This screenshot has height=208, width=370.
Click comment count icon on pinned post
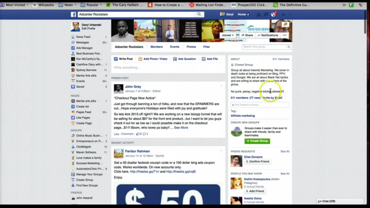coord(145,134)
